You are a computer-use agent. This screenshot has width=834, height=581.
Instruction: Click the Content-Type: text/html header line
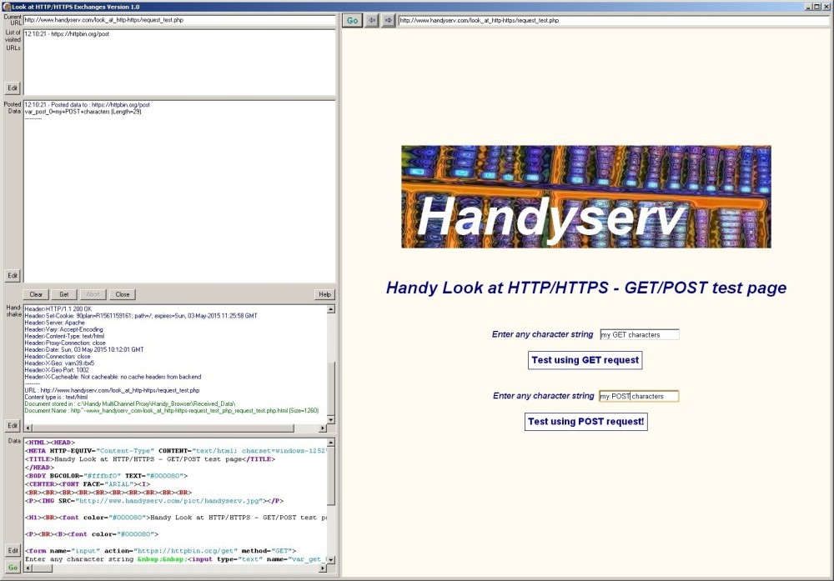coord(64,336)
